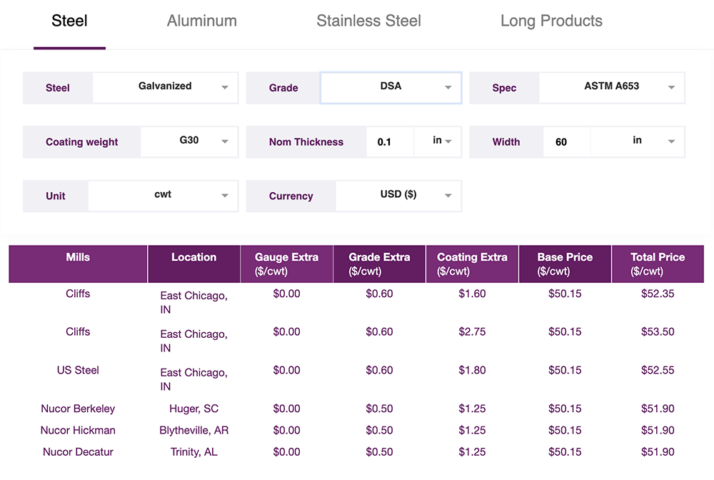Click the Total Price column header
The image size is (714, 480).
657,264
